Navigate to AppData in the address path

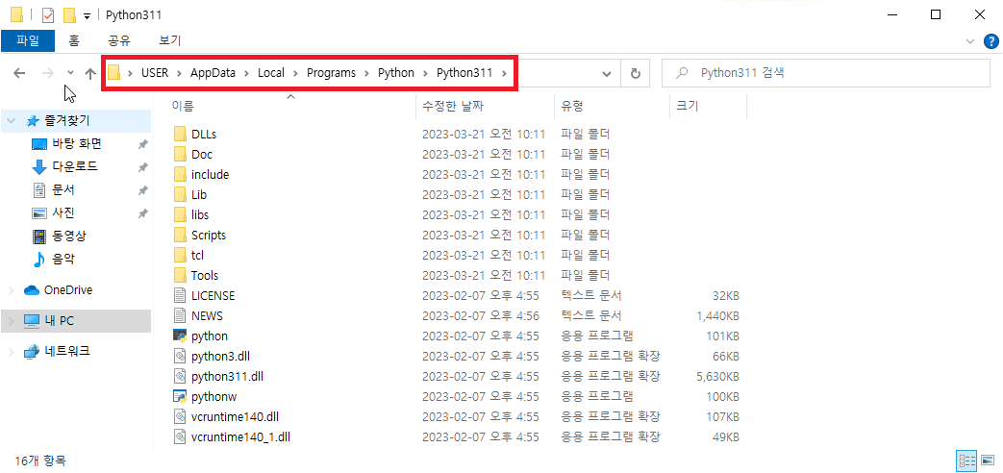coord(213,73)
